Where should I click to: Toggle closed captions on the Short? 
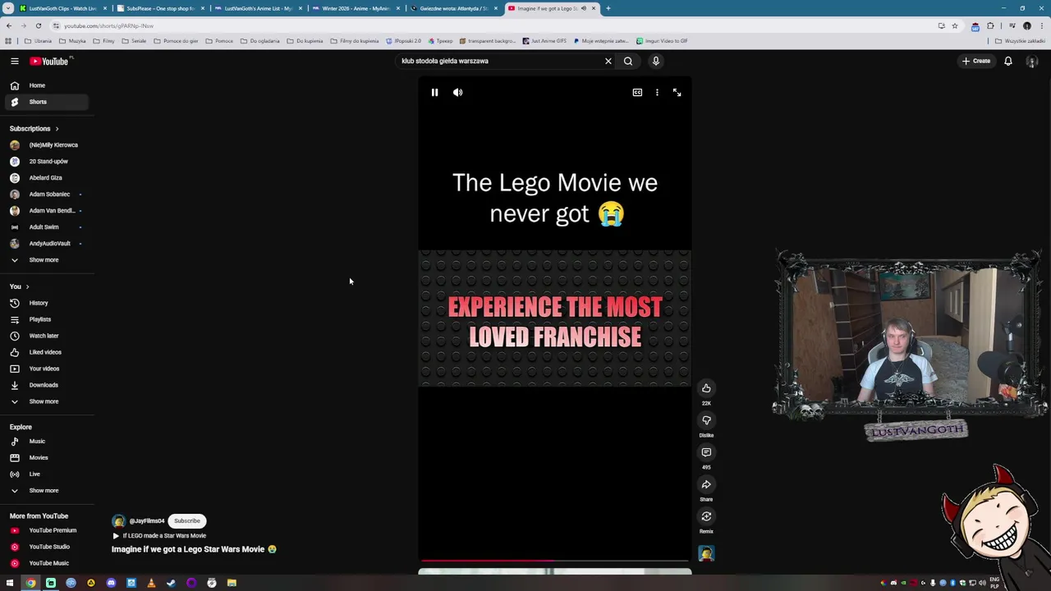[637, 93]
